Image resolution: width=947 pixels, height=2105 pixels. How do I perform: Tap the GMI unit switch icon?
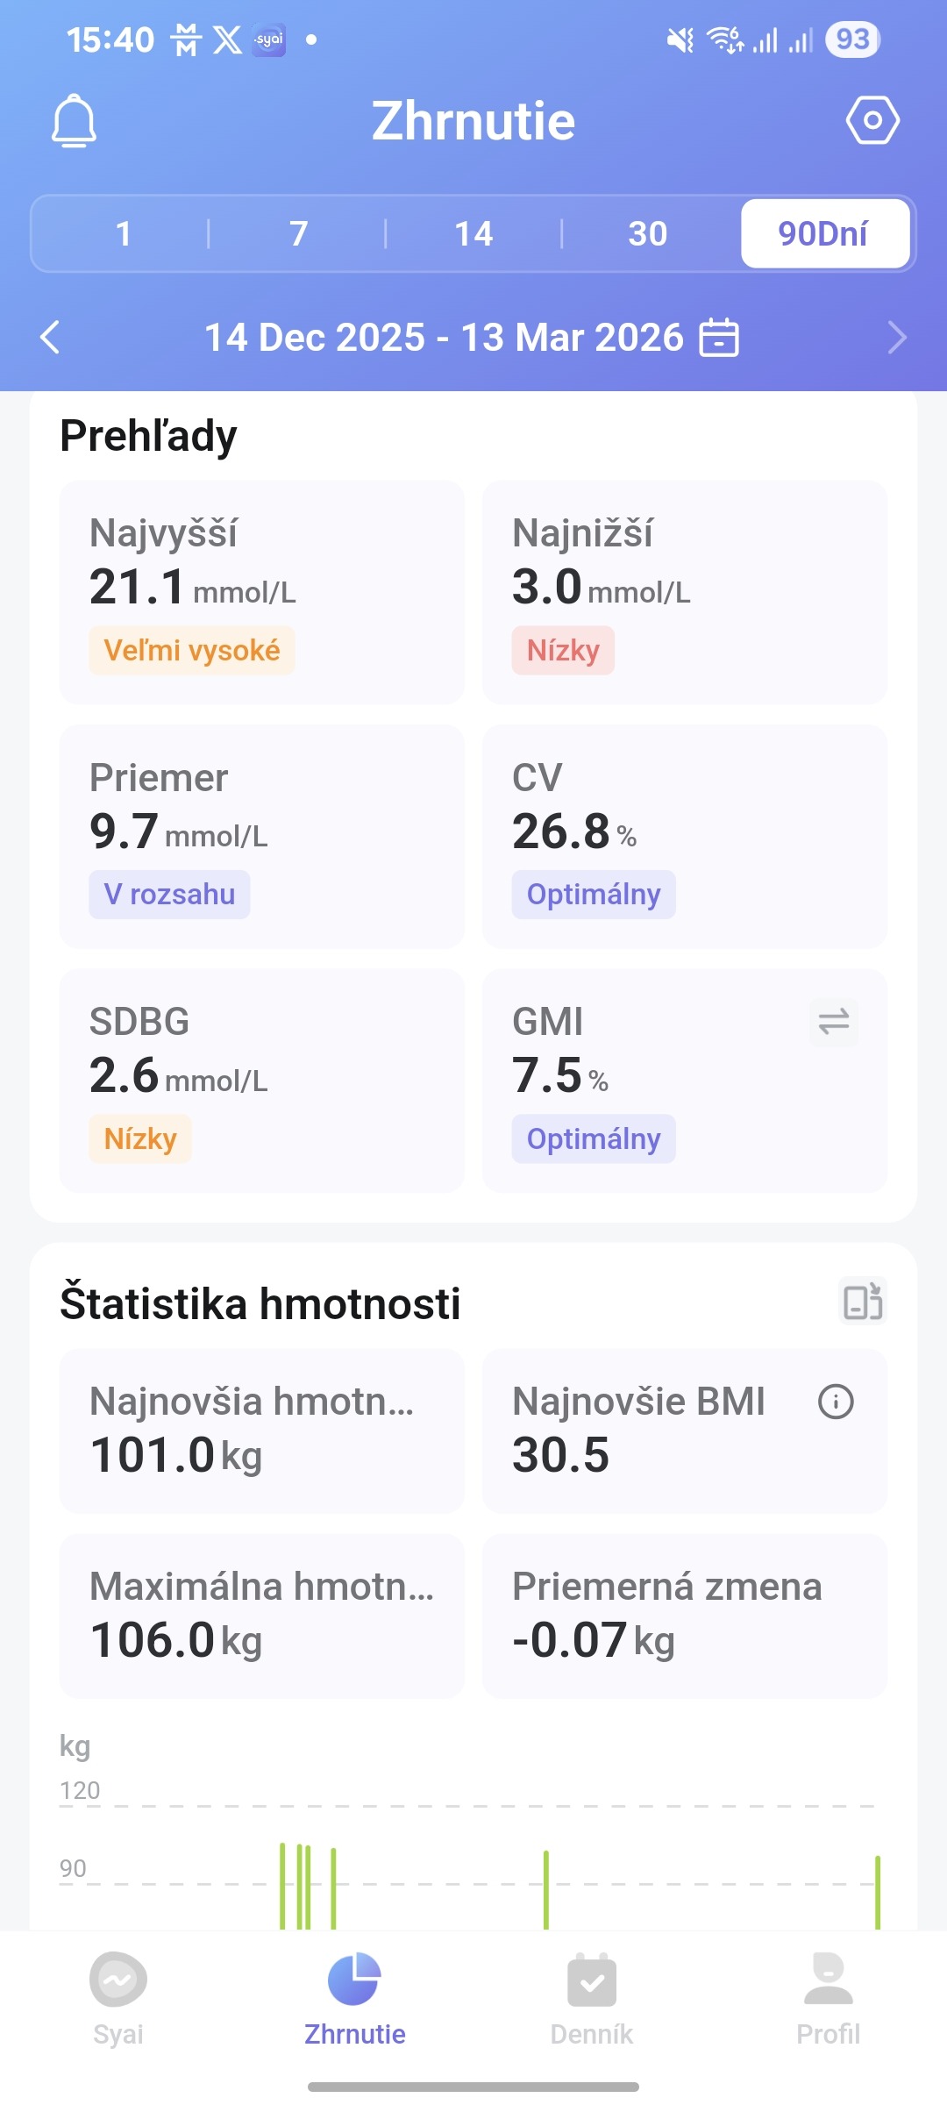click(x=833, y=1022)
